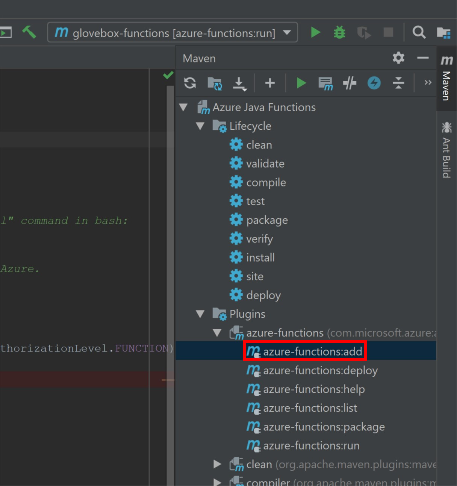Collapse the Plugins folder
Image resolution: width=457 pixels, height=486 pixels.
tap(200, 314)
